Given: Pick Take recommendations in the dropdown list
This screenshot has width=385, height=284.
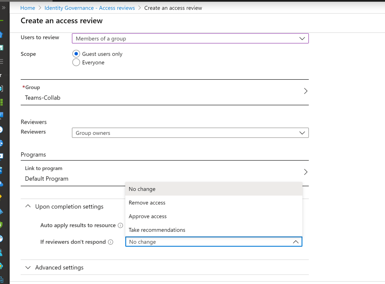Looking at the screenshot, I should [x=157, y=230].
